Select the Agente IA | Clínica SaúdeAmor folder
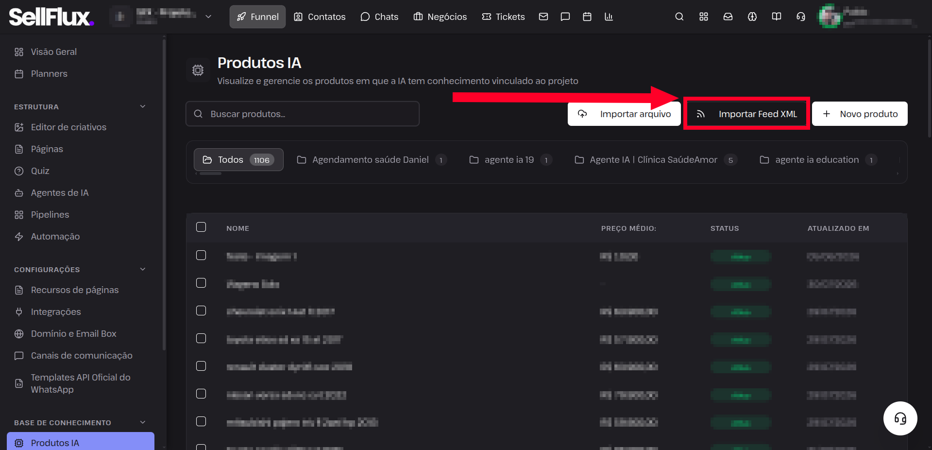Viewport: 932px width, 450px height. tap(656, 160)
